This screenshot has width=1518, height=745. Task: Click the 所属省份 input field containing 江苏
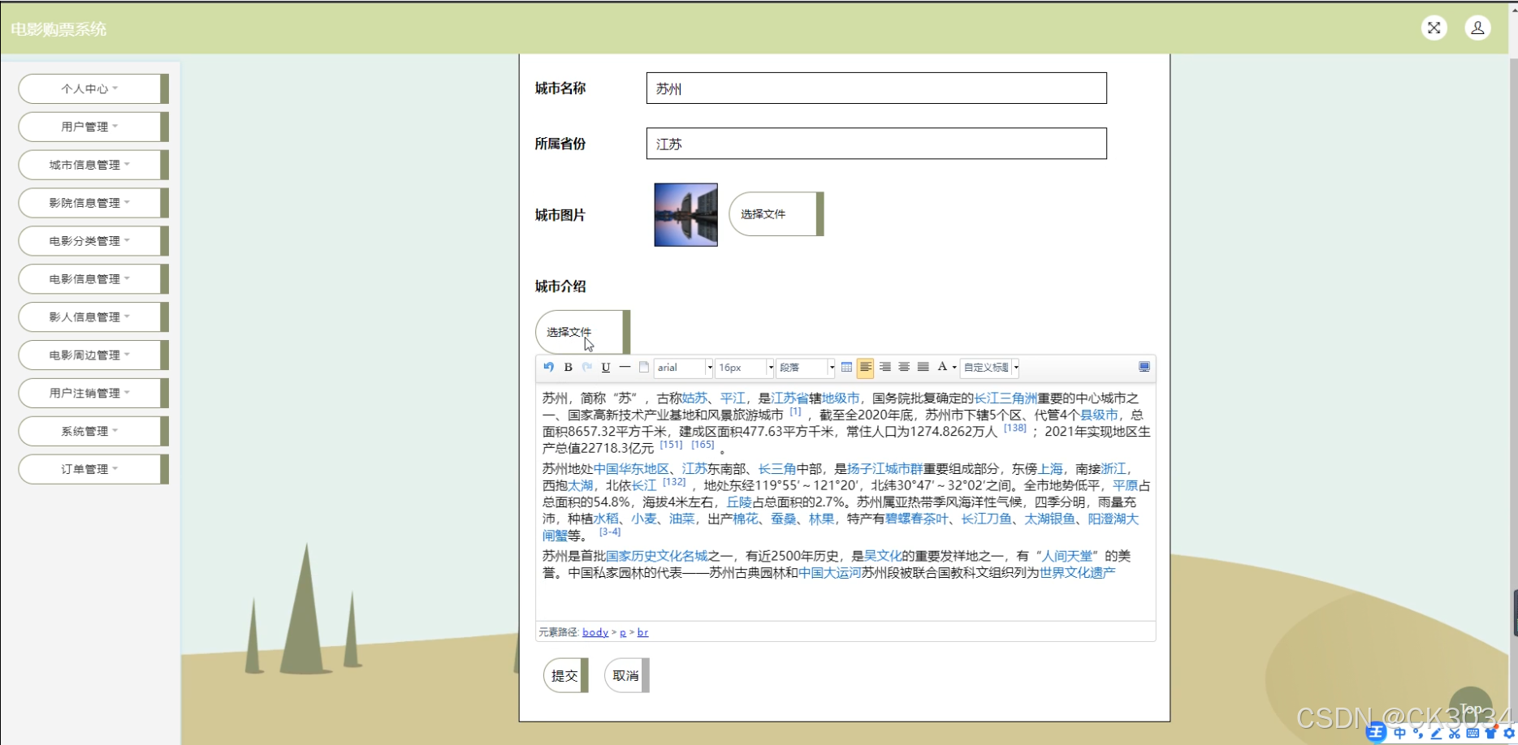pyautogui.click(x=876, y=144)
